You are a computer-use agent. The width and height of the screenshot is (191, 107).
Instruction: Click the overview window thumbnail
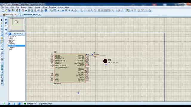(x=17, y=24)
